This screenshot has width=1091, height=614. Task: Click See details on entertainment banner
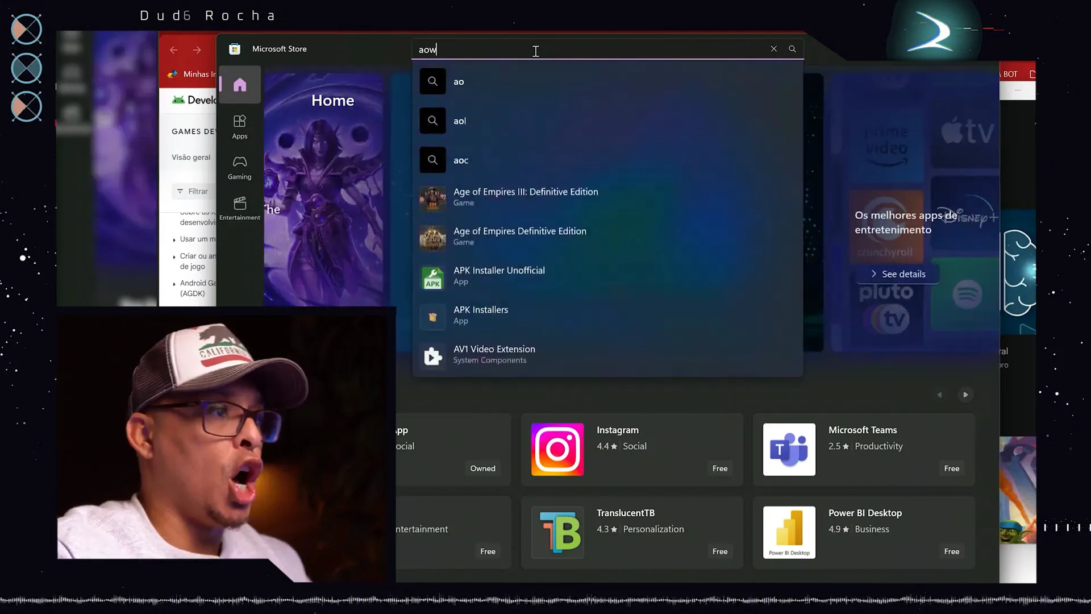coord(898,274)
